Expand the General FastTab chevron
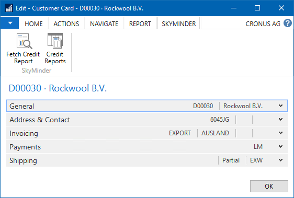The image size is (294, 198). click(280, 106)
